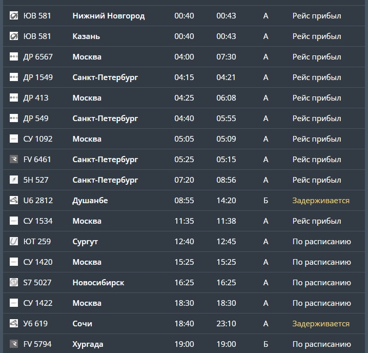Screen dimensions: 368x353
Task: Click the airline logo of the Казань flight
Action: (x=14, y=36)
